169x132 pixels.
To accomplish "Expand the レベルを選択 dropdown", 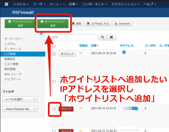I will (x=20, y=99).
